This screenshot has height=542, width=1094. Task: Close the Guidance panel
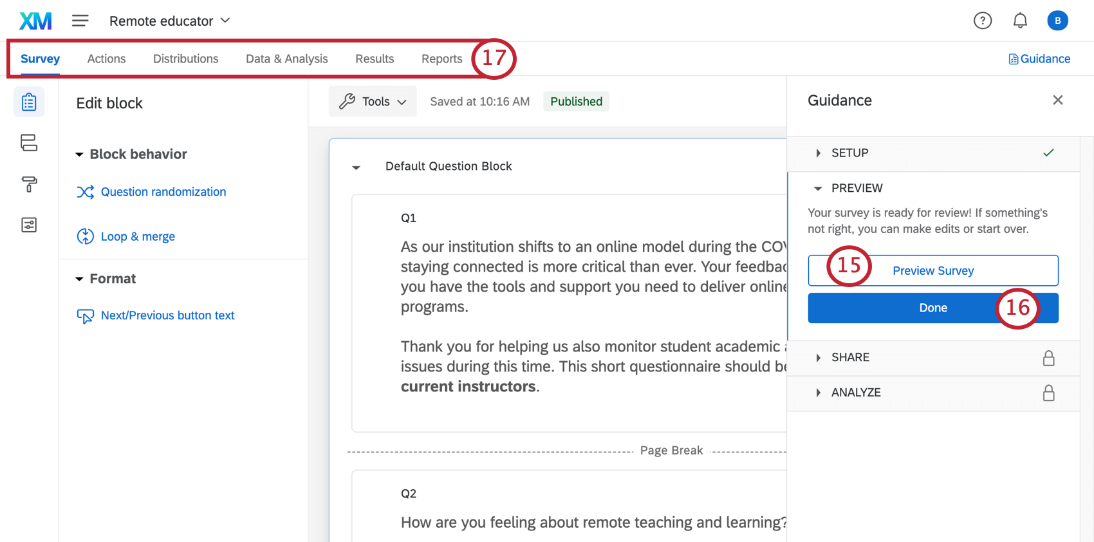click(x=1057, y=100)
